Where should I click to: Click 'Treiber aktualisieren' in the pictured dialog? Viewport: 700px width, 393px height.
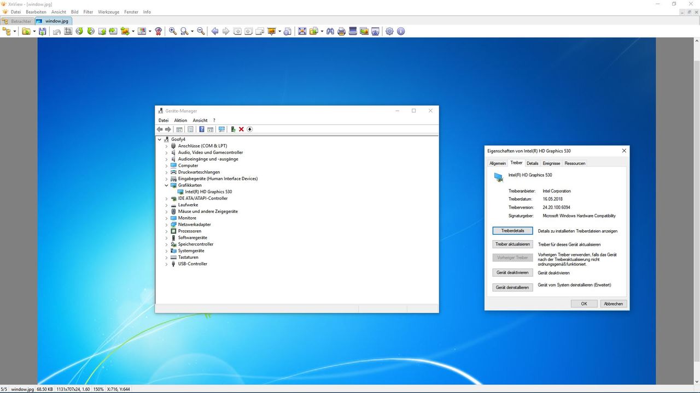coord(512,245)
